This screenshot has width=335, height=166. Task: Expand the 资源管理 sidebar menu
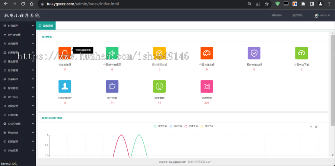coord(18,53)
